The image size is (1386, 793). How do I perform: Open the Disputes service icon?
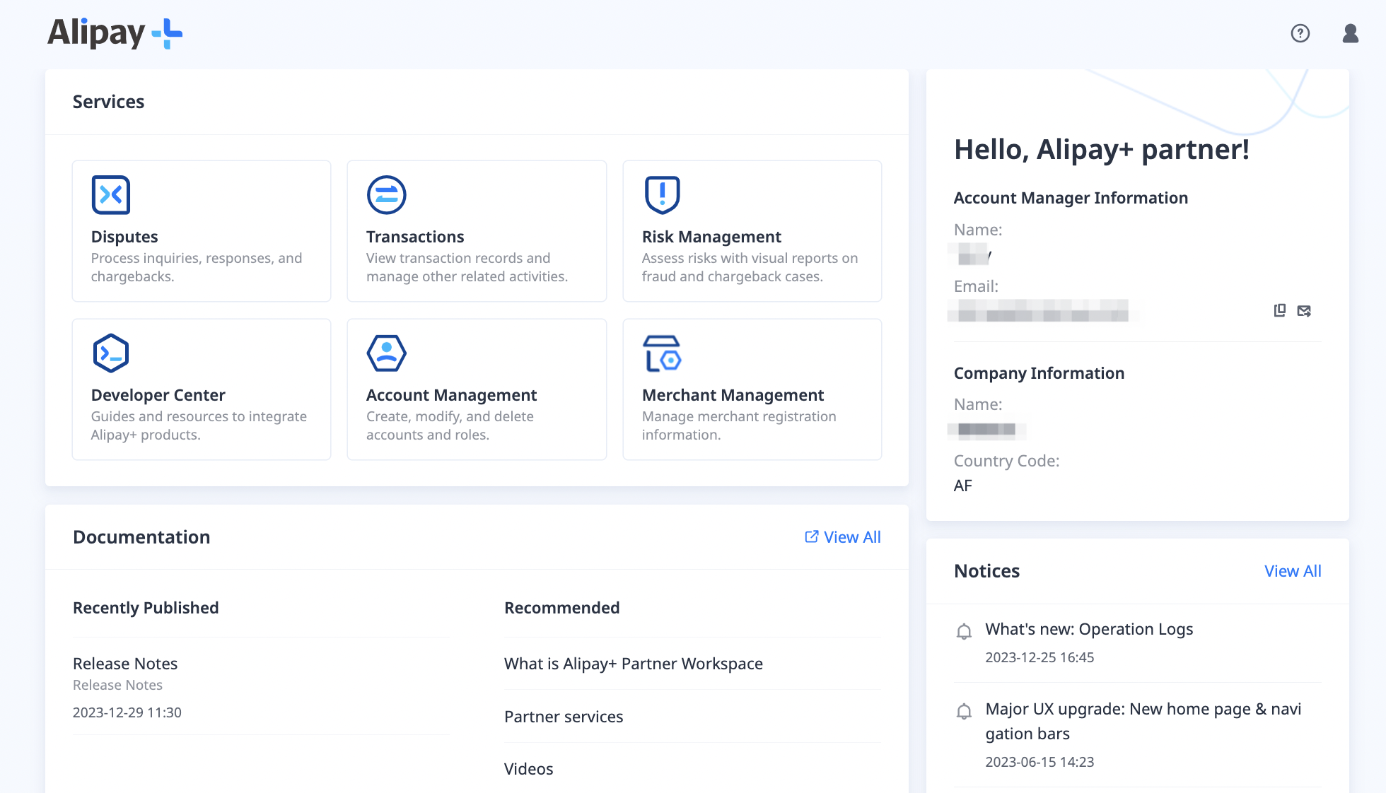click(x=110, y=194)
